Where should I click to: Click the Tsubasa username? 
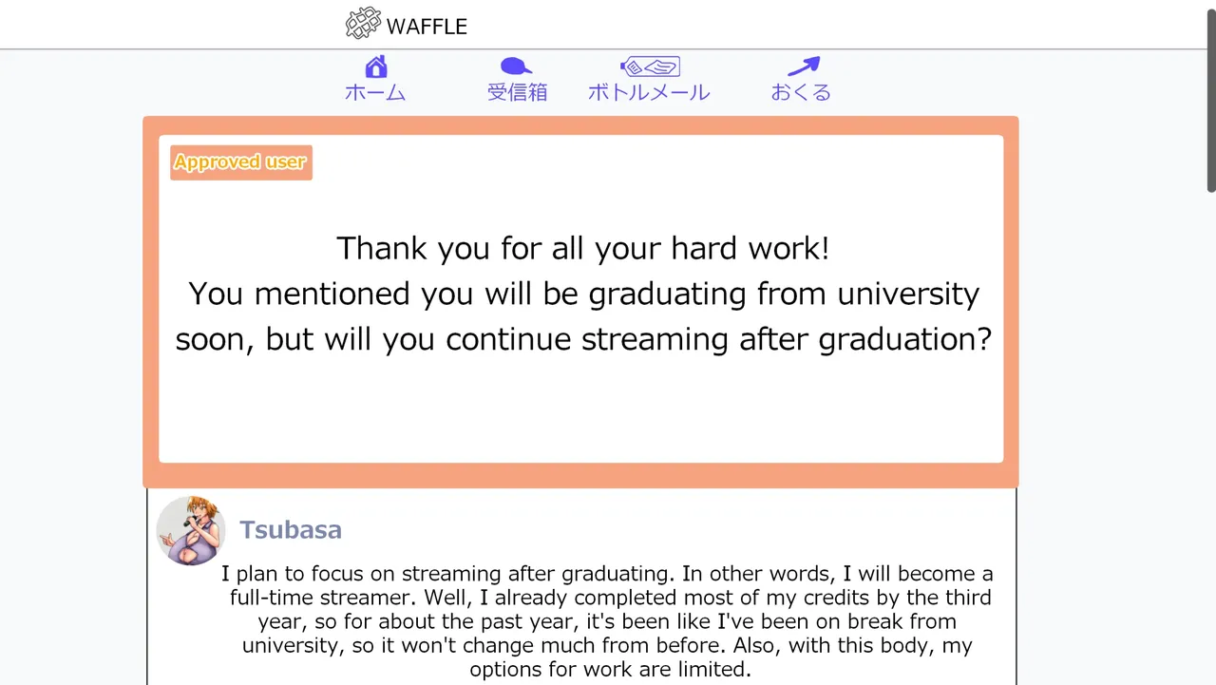(291, 530)
